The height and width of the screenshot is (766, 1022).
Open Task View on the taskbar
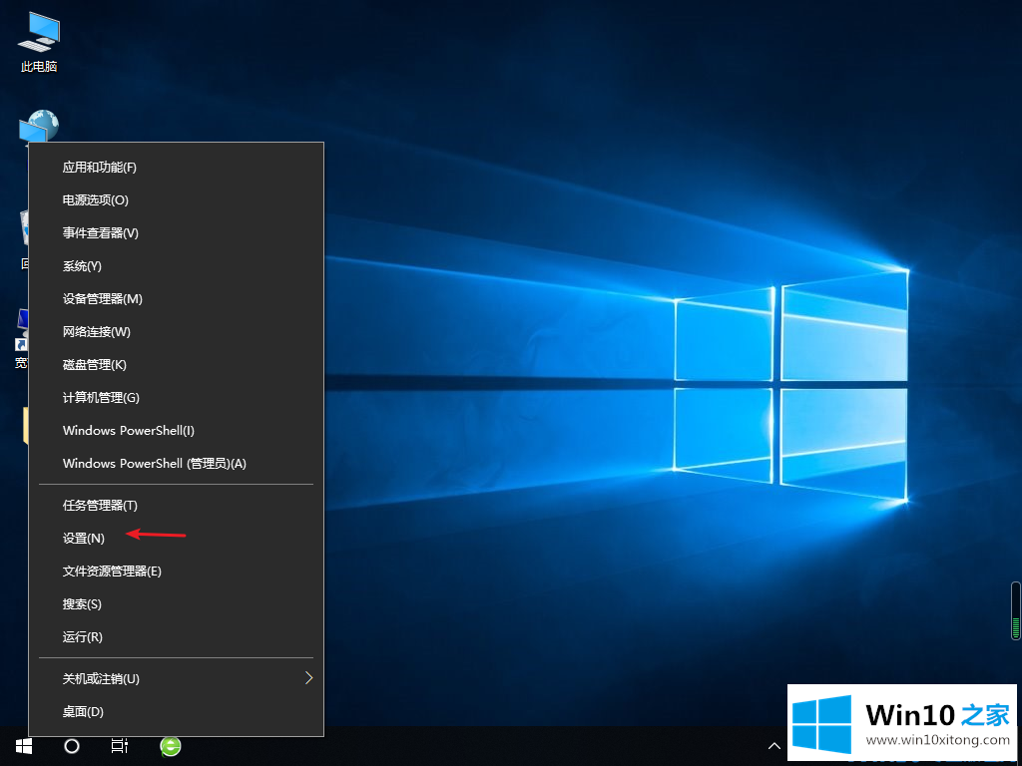tap(120, 746)
